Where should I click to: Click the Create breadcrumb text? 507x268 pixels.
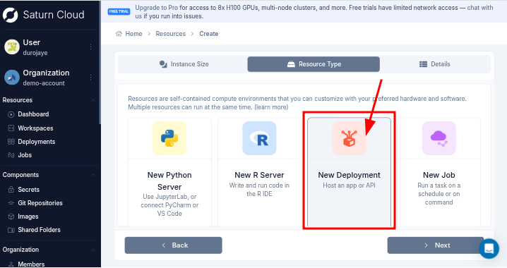click(208, 34)
